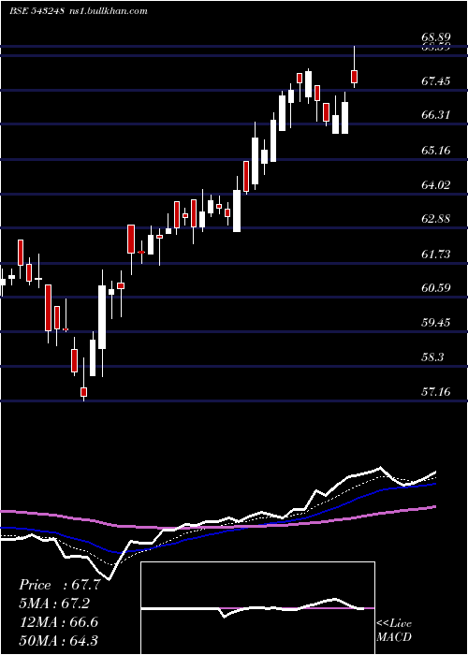468x655 pixels.
Task: Click the latest red candle near 67.7
Action: point(355,77)
